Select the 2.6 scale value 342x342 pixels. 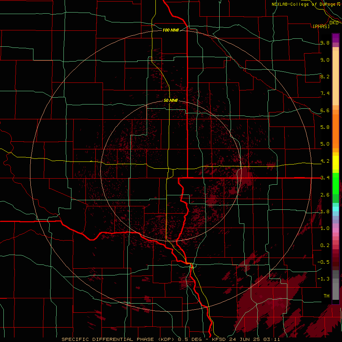click(325, 195)
